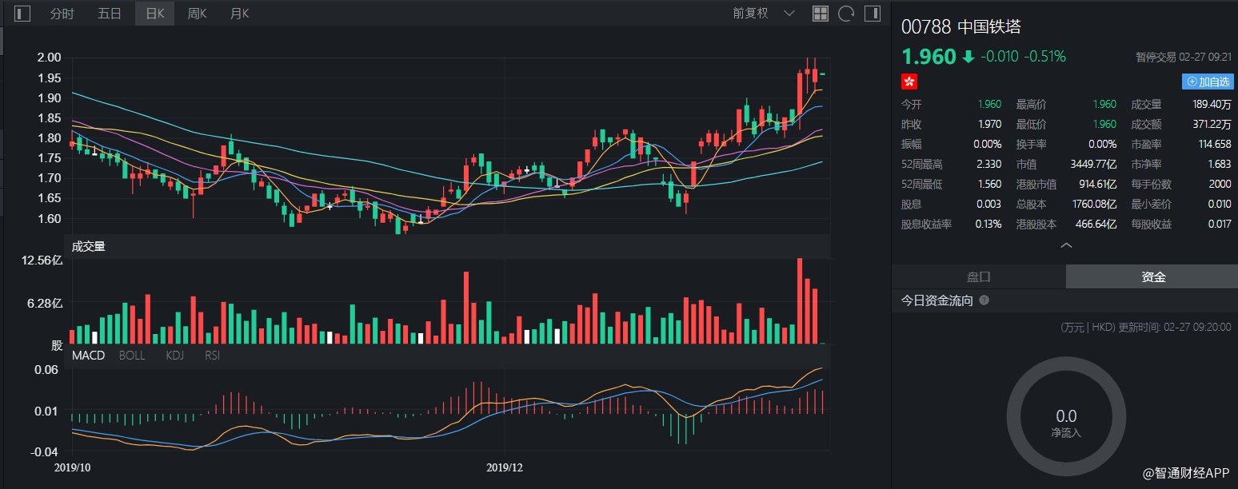Switch to the 分时 intraday chart tab
The image size is (1238, 489).
(x=62, y=14)
